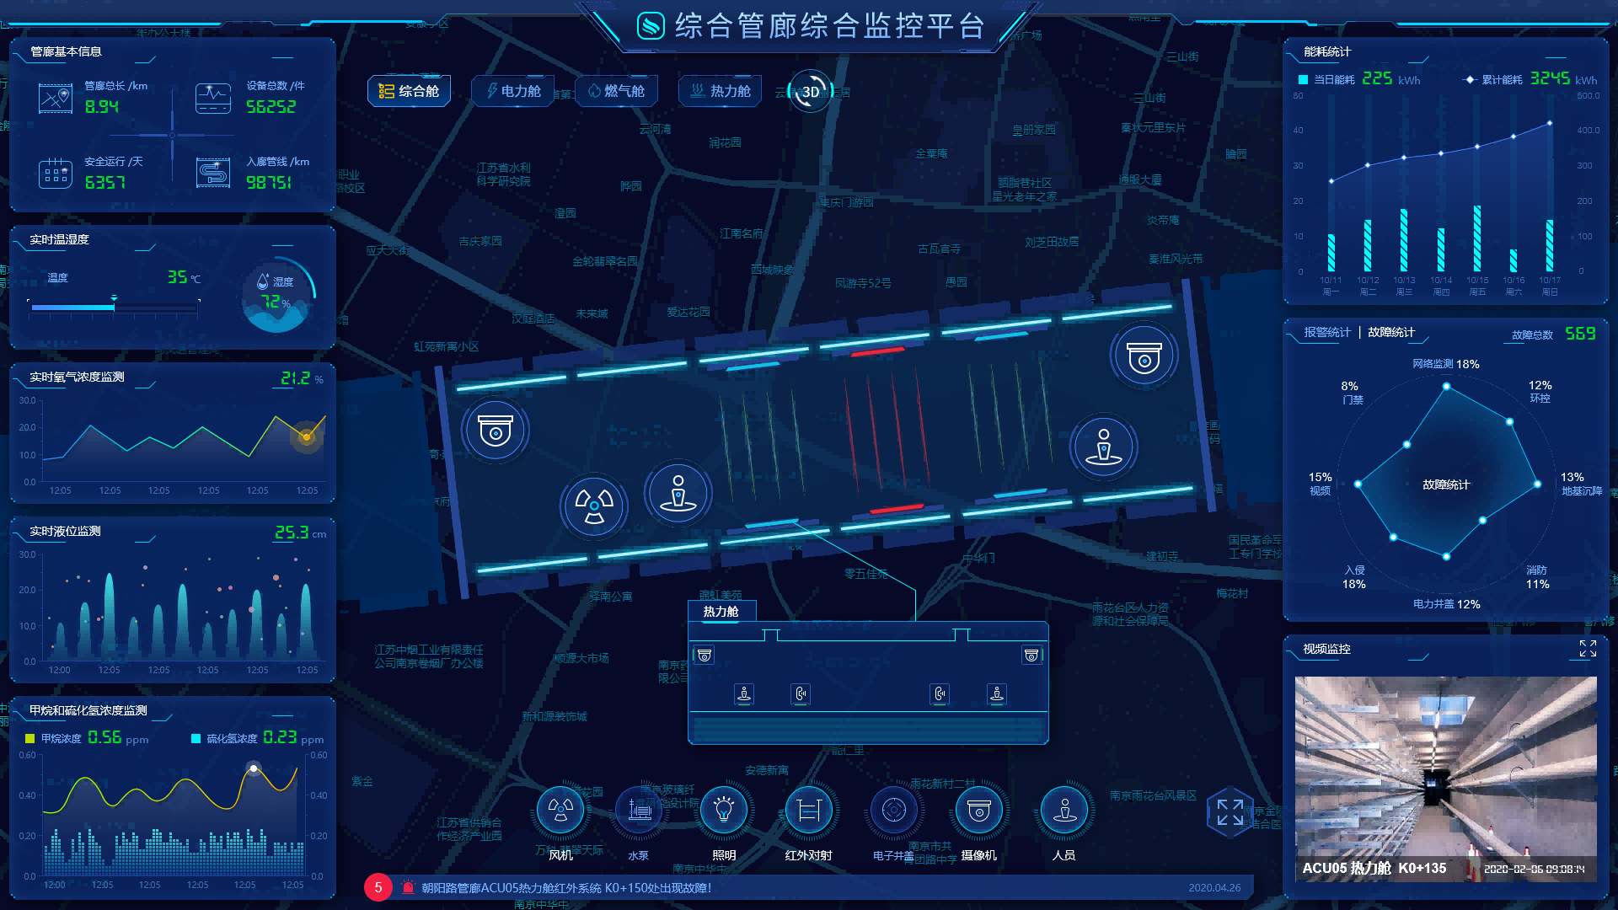This screenshot has height=910, width=1618.
Task: Select the 摄像机 camera filter icon
Action: (x=979, y=811)
